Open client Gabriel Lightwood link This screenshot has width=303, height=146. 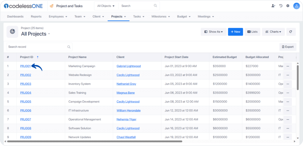pyautogui.click(x=129, y=66)
